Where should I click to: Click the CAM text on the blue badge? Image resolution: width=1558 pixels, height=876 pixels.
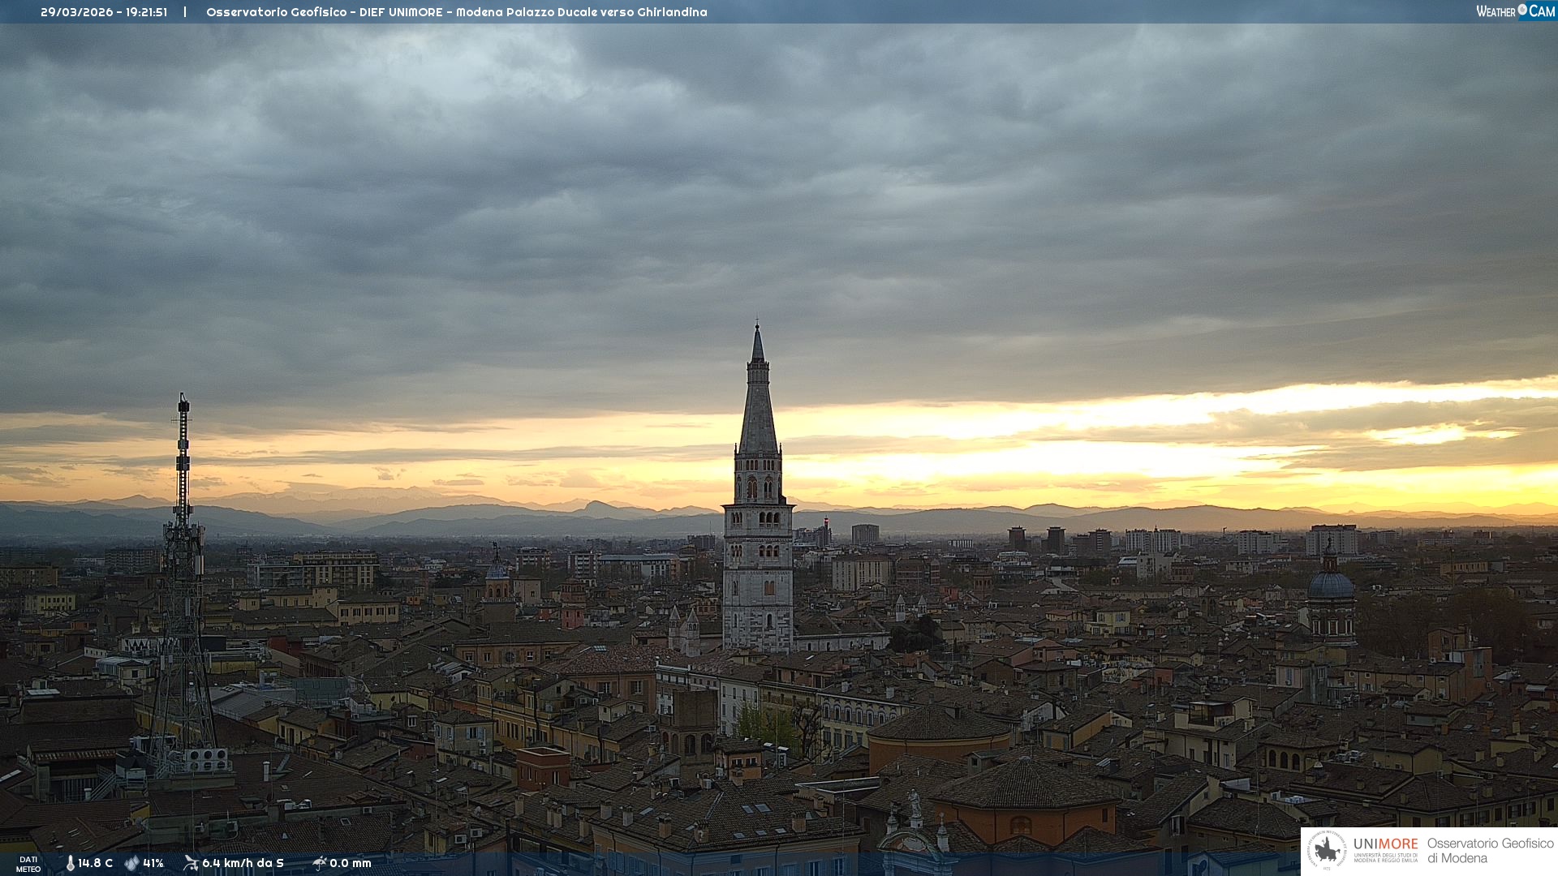point(1542,11)
